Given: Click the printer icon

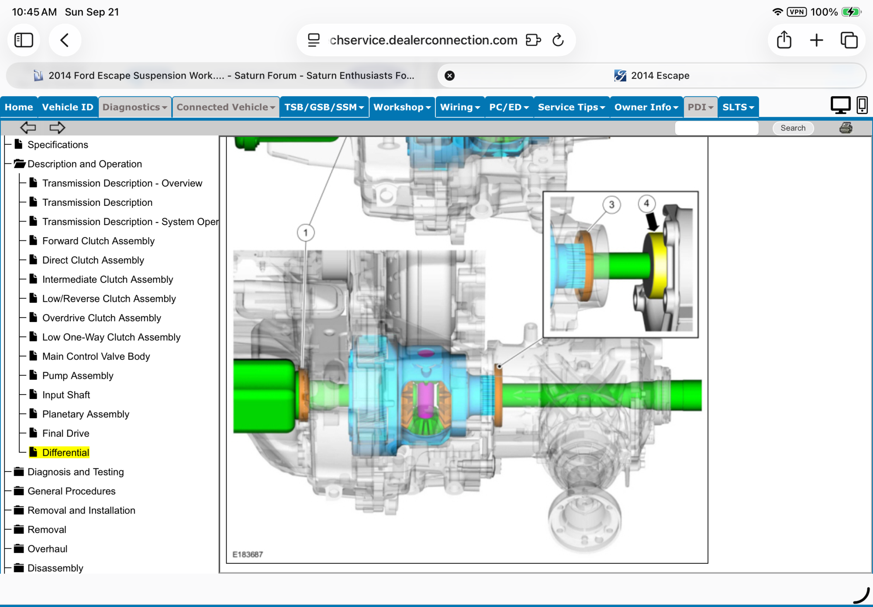Looking at the screenshot, I should click(845, 128).
